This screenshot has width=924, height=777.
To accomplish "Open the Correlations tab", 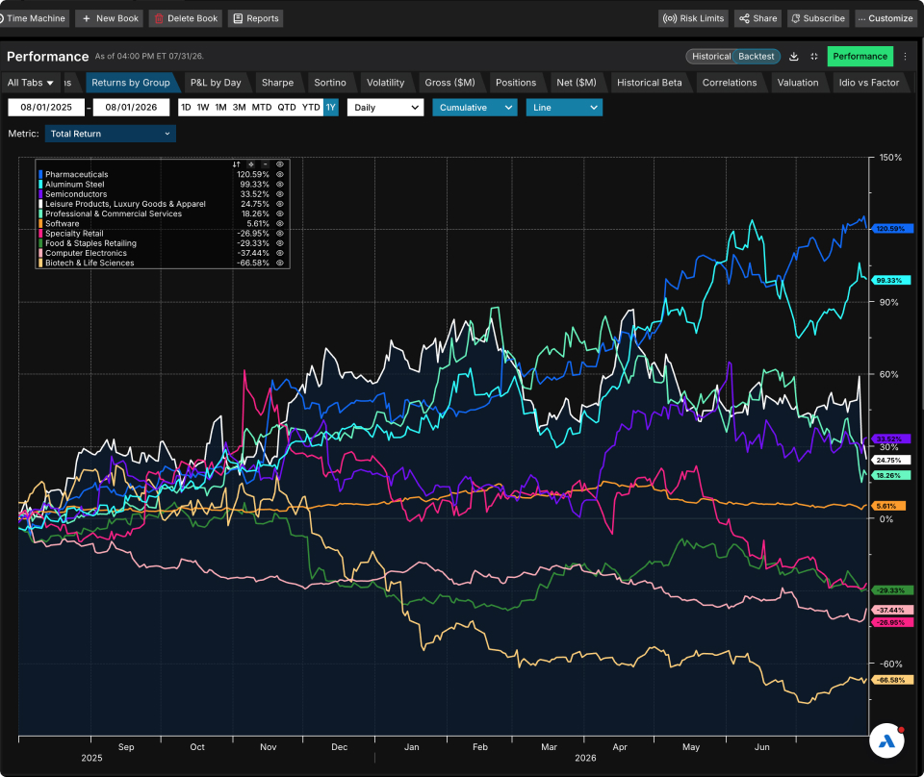I will [729, 83].
